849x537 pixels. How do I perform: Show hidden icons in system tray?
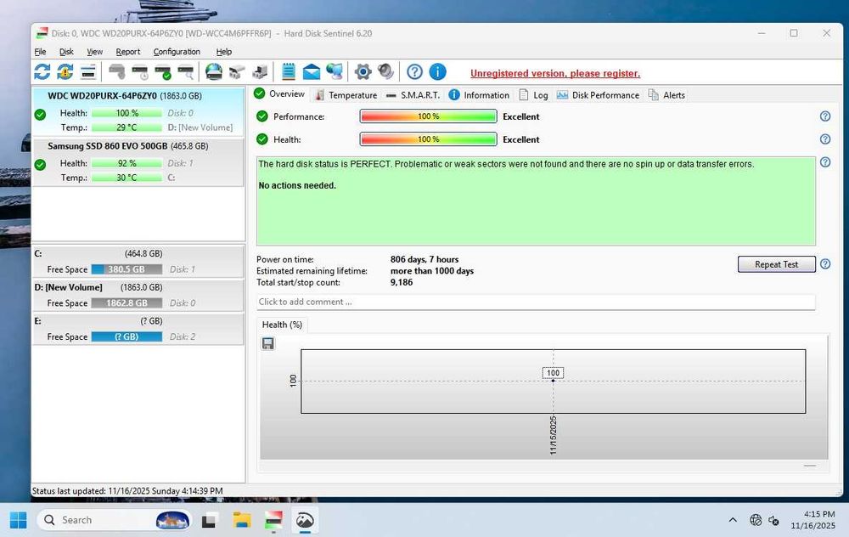tap(733, 520)
